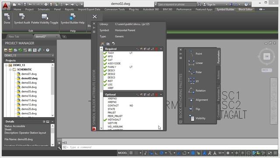Open the Conversion Tools ribbon tab
Viewport: 280px width, 158px height.
coord(115,9)
